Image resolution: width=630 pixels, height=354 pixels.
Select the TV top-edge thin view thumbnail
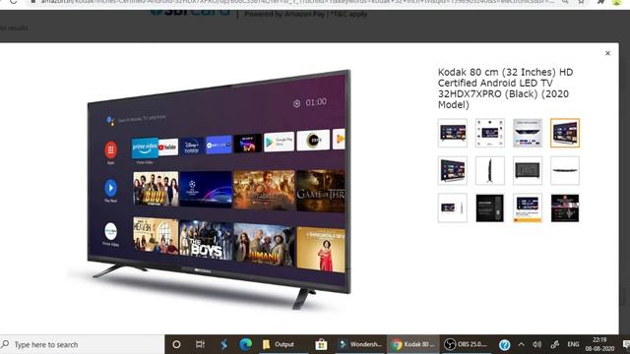[x=565, y=170]
